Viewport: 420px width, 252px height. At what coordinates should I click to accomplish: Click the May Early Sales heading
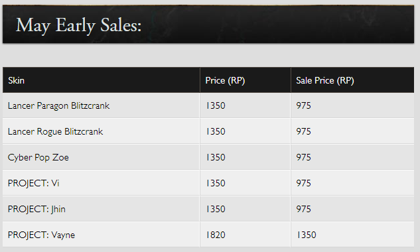[78, 26]
